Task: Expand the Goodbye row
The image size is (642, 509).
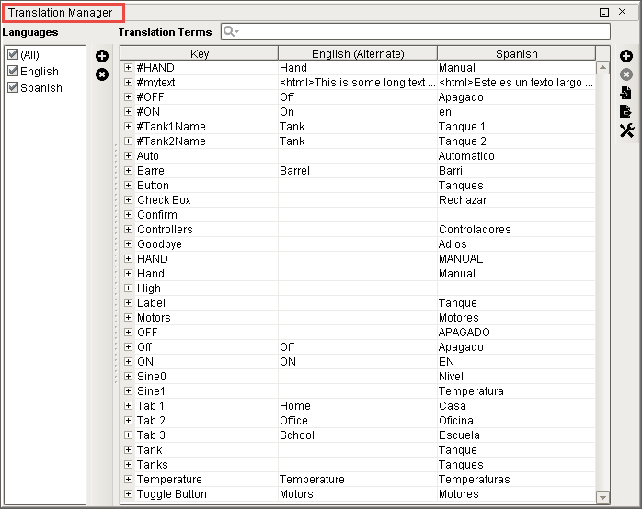Action: click(128, 244)
